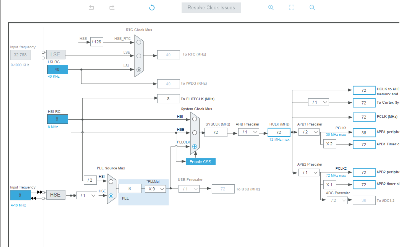The height and width of the screenshot is (247, 401).
Task: Click the X 2 APB1 timer multiplier box
Action: pos(330,144)
